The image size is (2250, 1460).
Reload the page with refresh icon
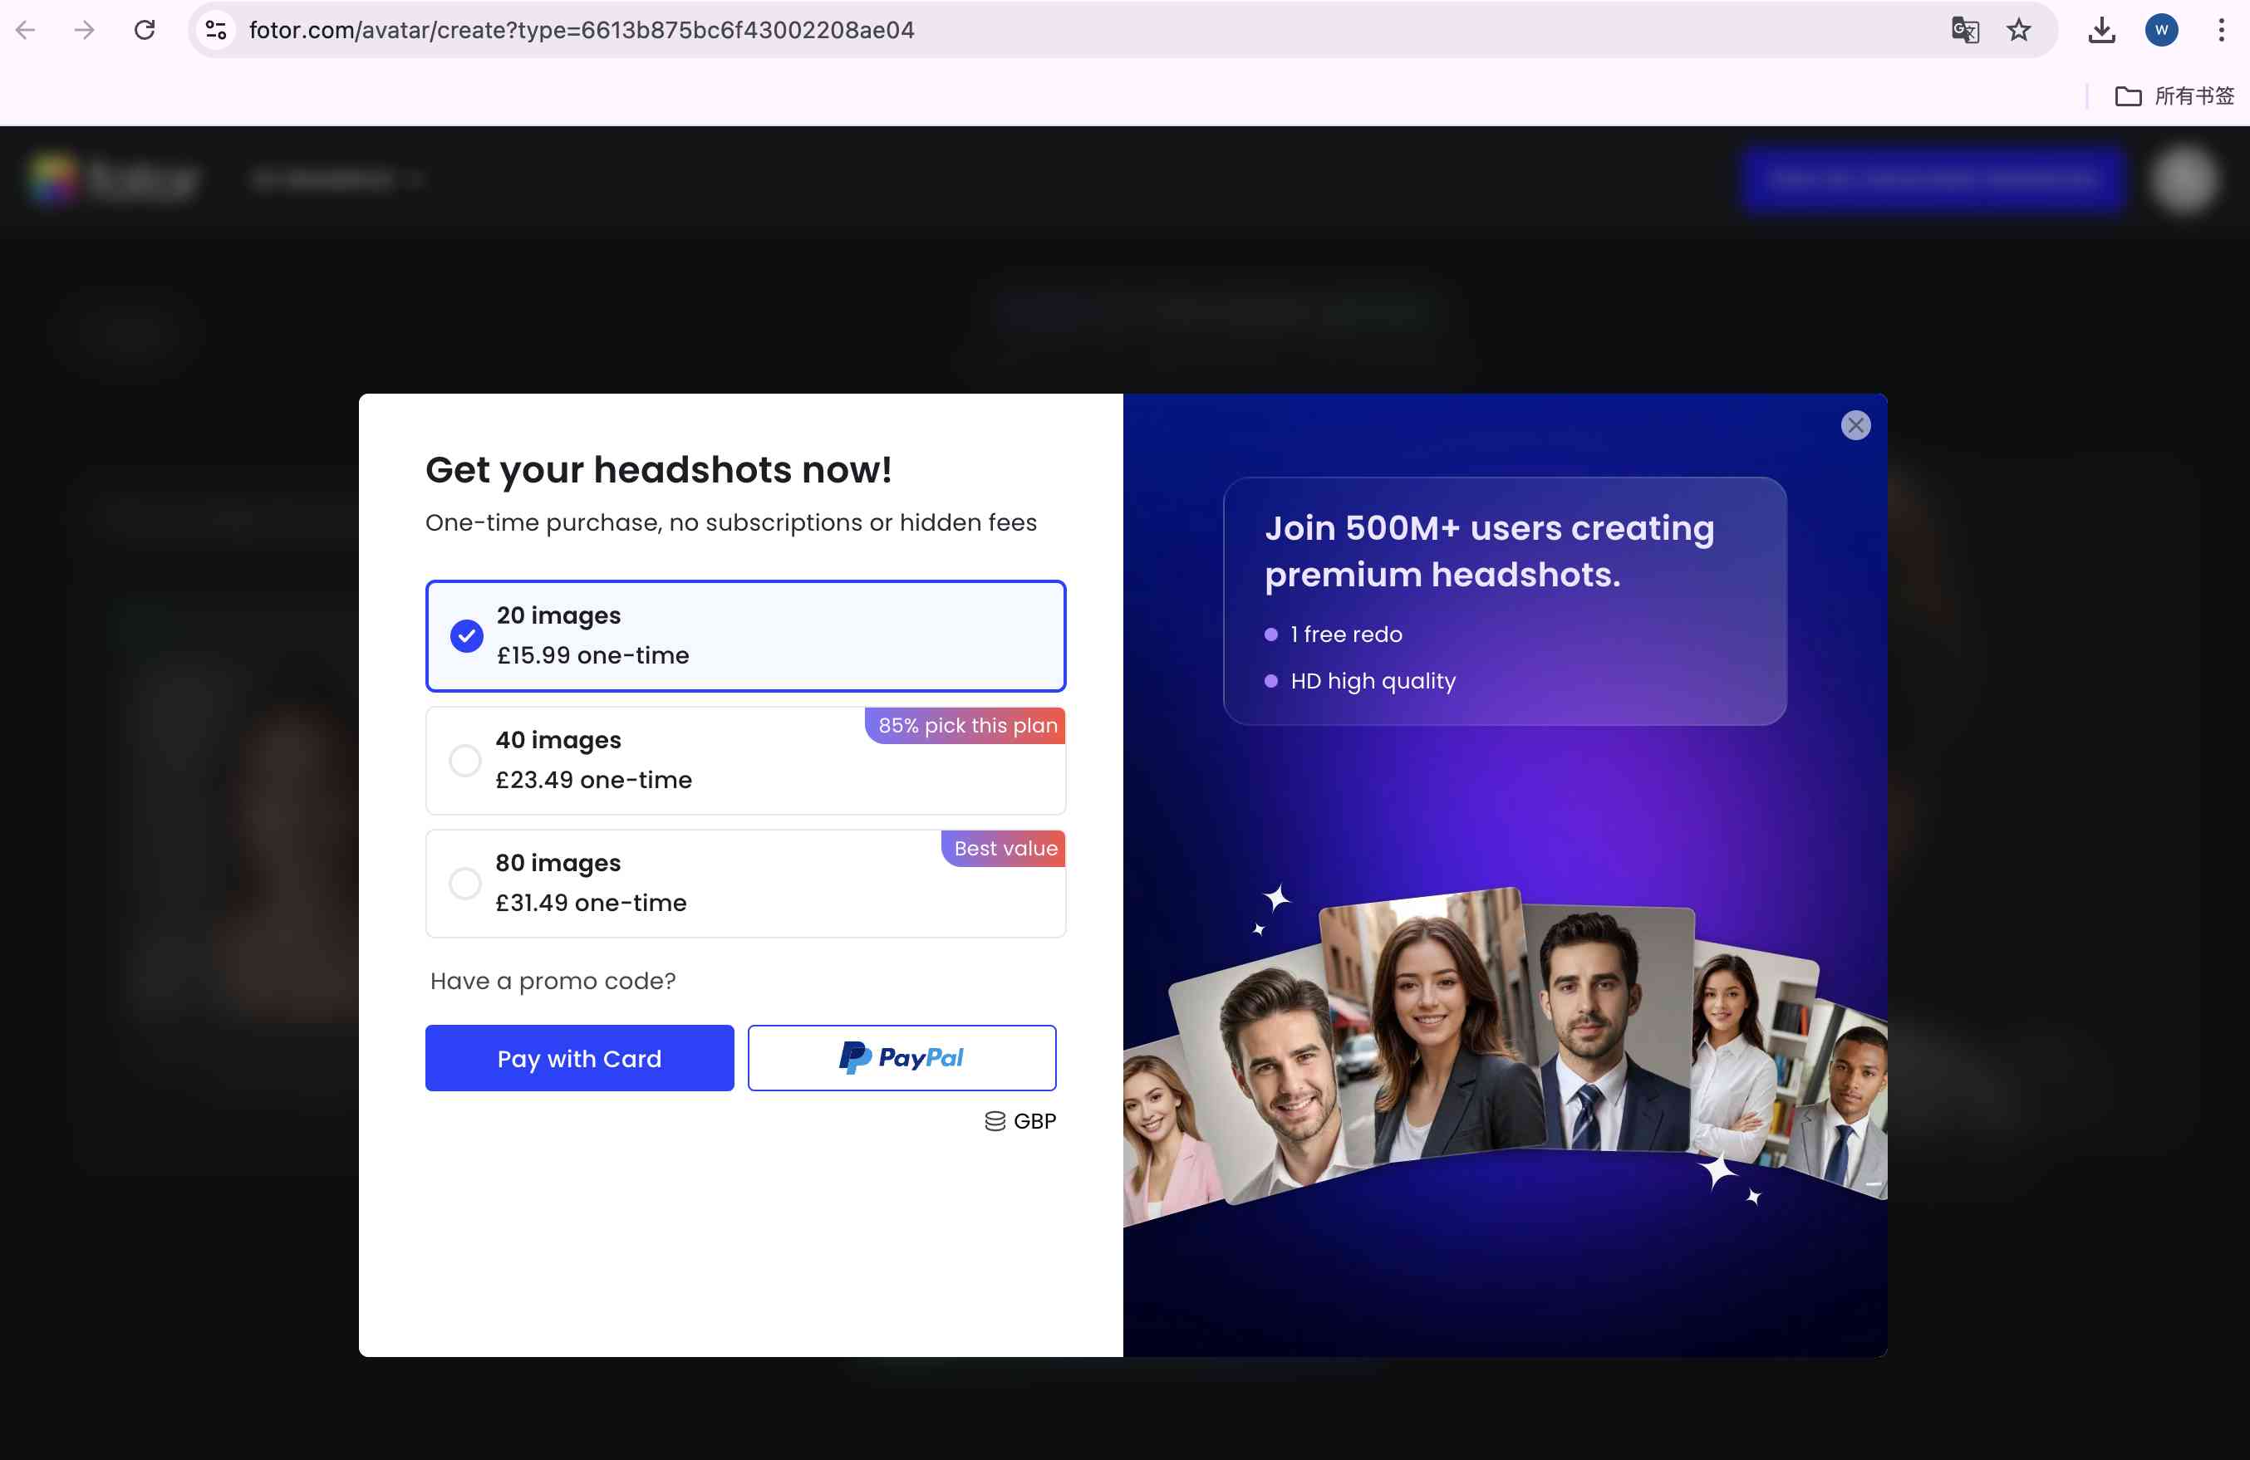pos(144,30)
